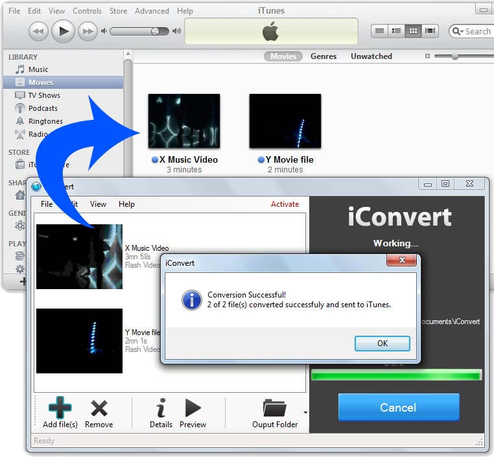The image size is (494, 457).
Task: Click the low volume speaker icon
Action: point(104,31)
